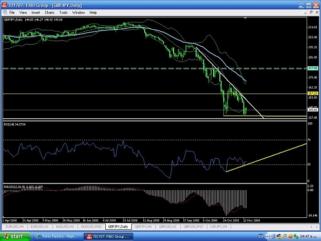Open the Help menu

point(93,12)
